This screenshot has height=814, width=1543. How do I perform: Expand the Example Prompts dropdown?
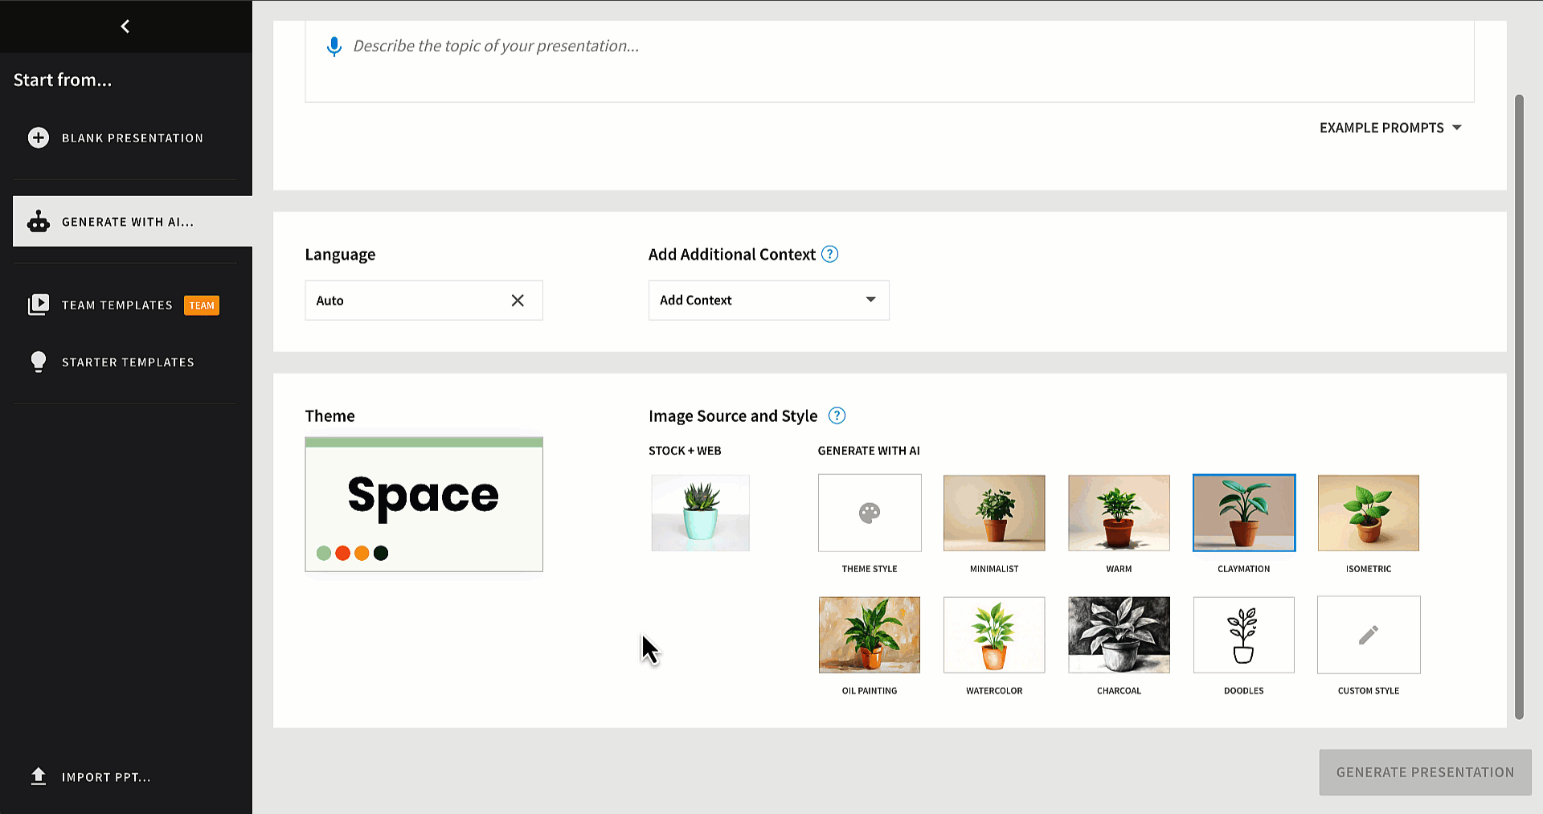pyautogui.click(x=1390, y=128)
